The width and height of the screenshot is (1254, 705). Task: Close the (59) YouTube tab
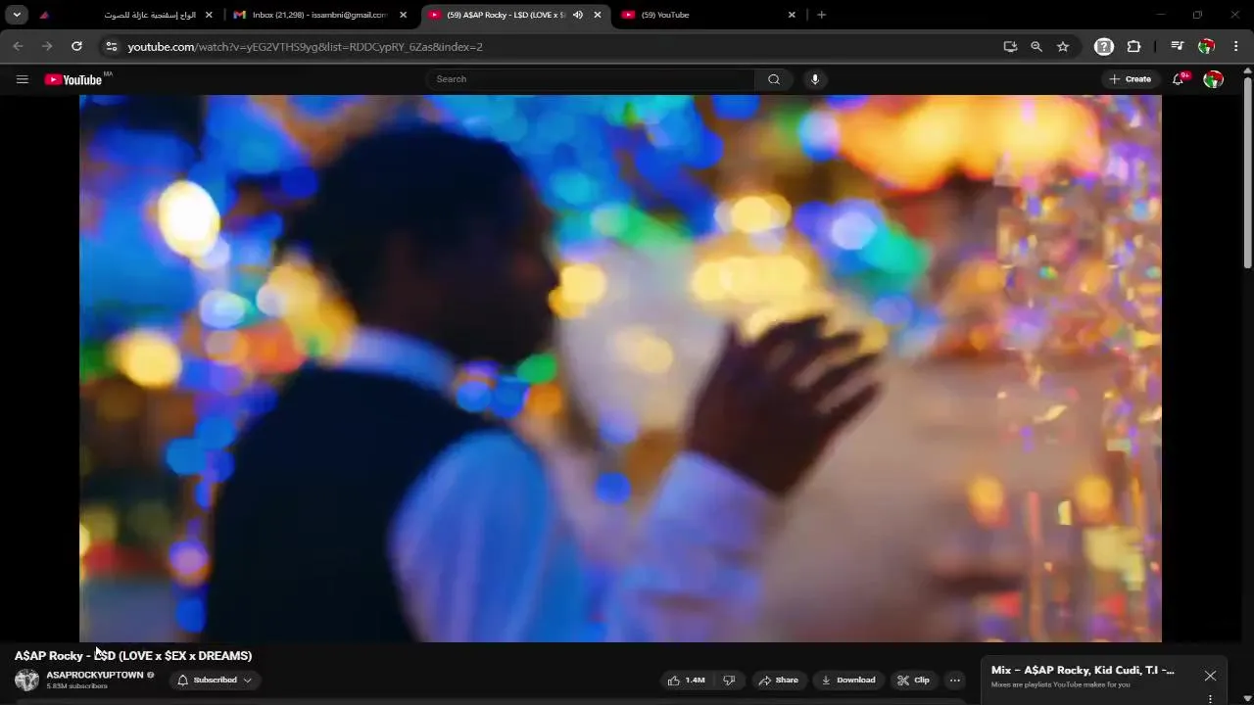click(x=792, y=15)
